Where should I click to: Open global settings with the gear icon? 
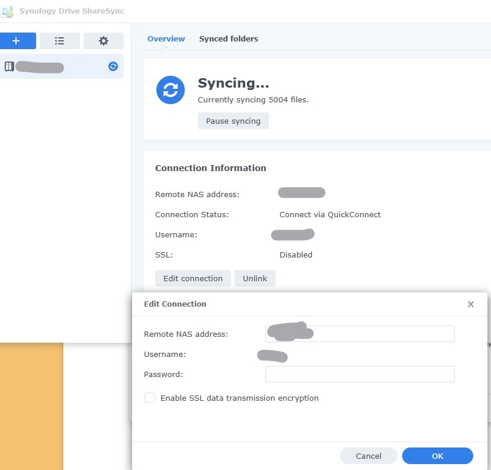[x=103, y=41]
